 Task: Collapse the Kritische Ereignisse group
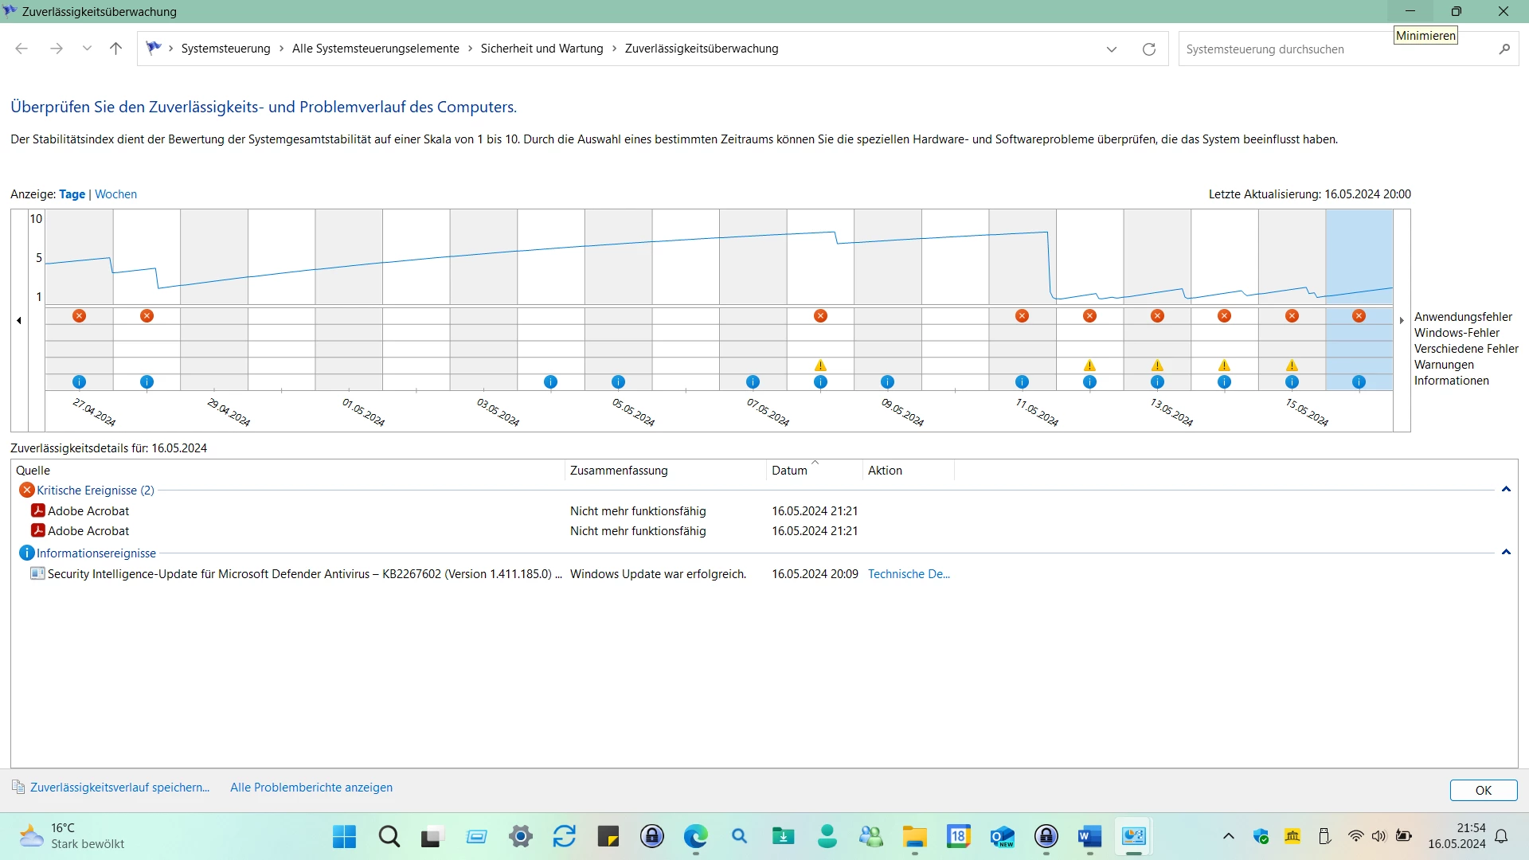[x=1505, y=490]
